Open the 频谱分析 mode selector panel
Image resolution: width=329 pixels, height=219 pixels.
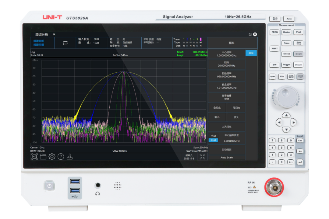[43, 43]
